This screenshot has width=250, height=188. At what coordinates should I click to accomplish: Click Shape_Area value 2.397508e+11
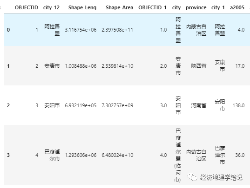click(117, 30)
